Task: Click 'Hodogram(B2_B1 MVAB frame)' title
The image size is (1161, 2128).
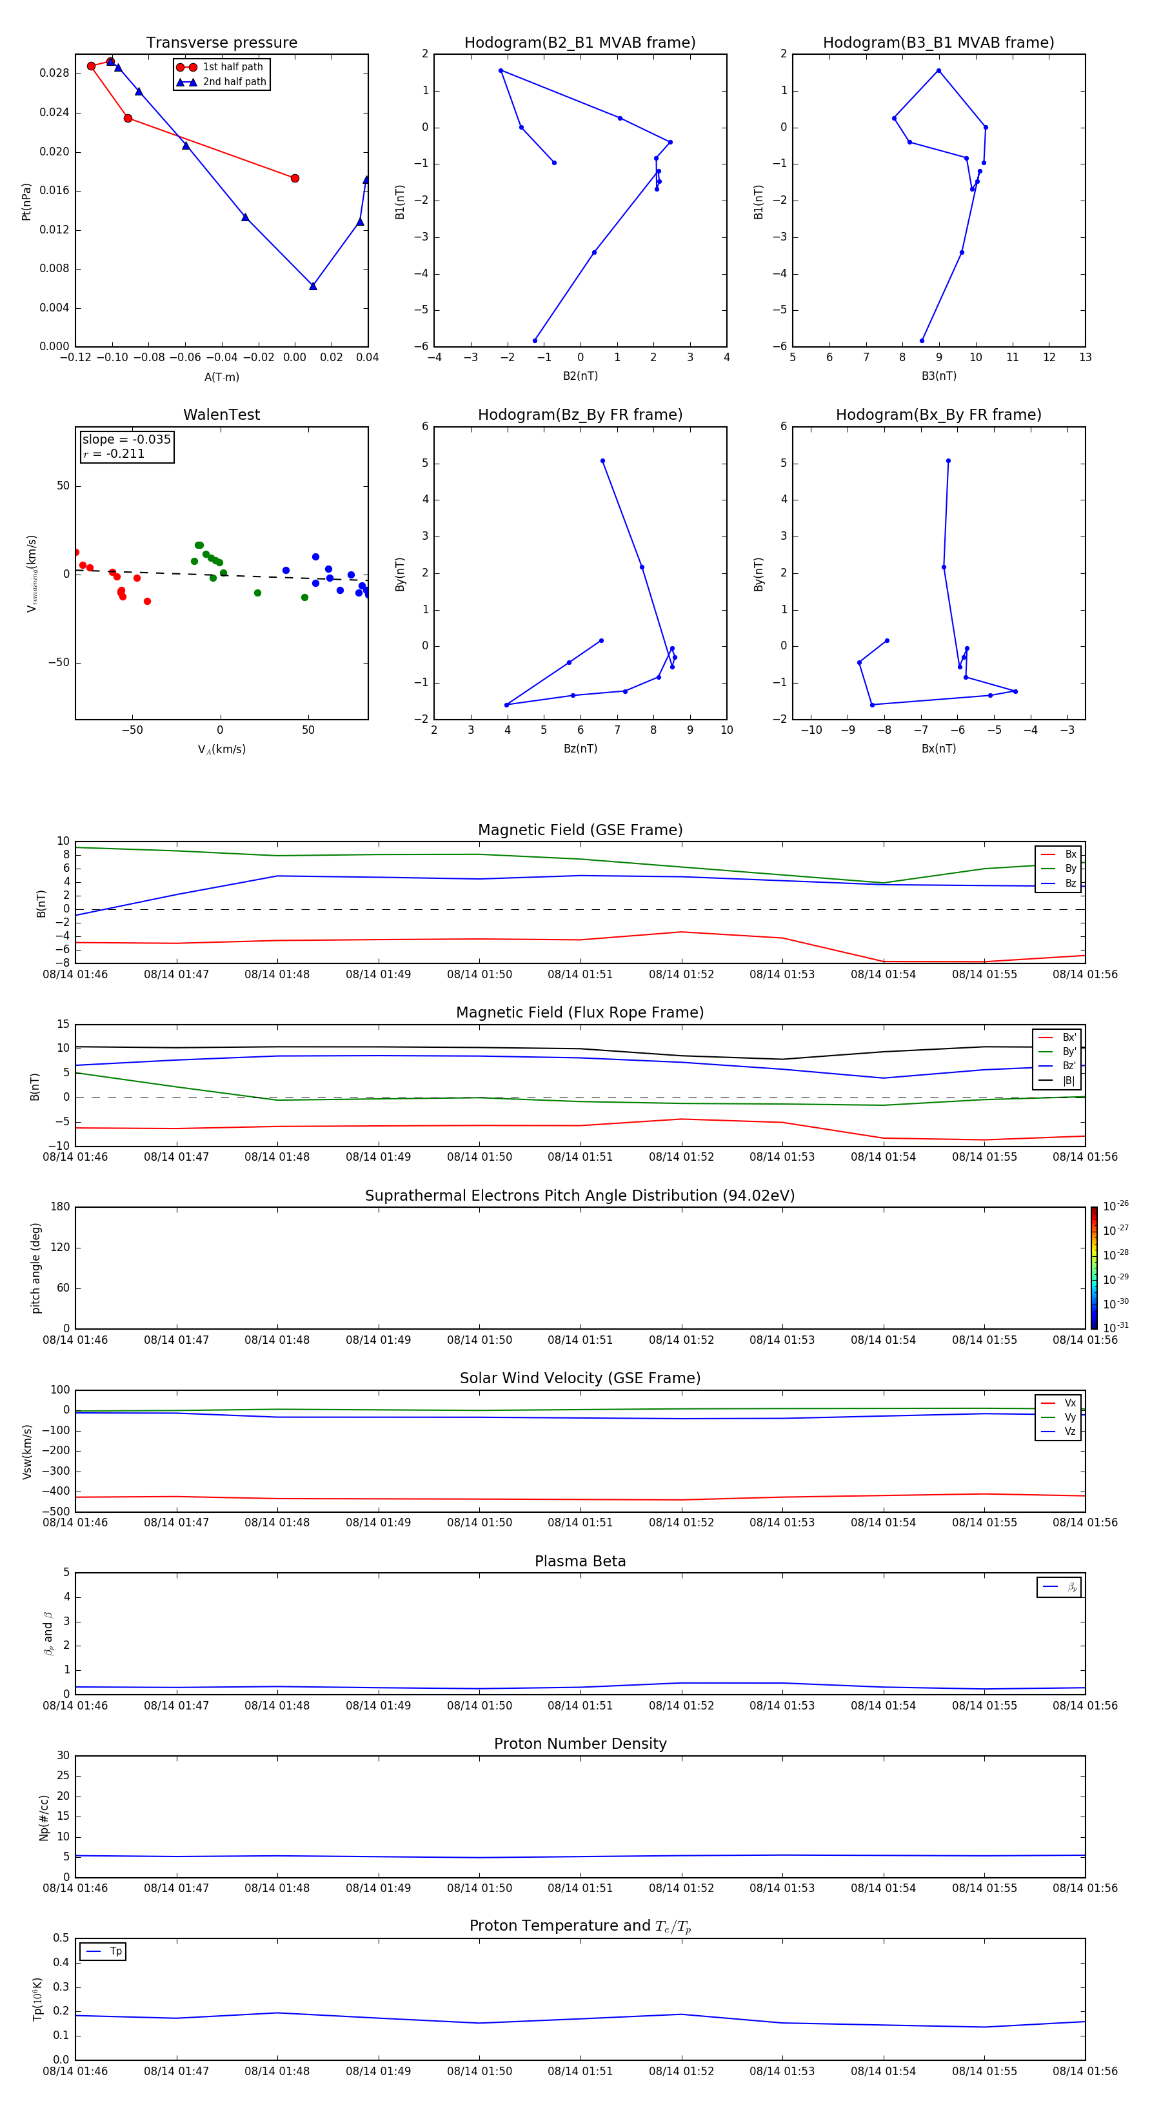Action: 580,42
